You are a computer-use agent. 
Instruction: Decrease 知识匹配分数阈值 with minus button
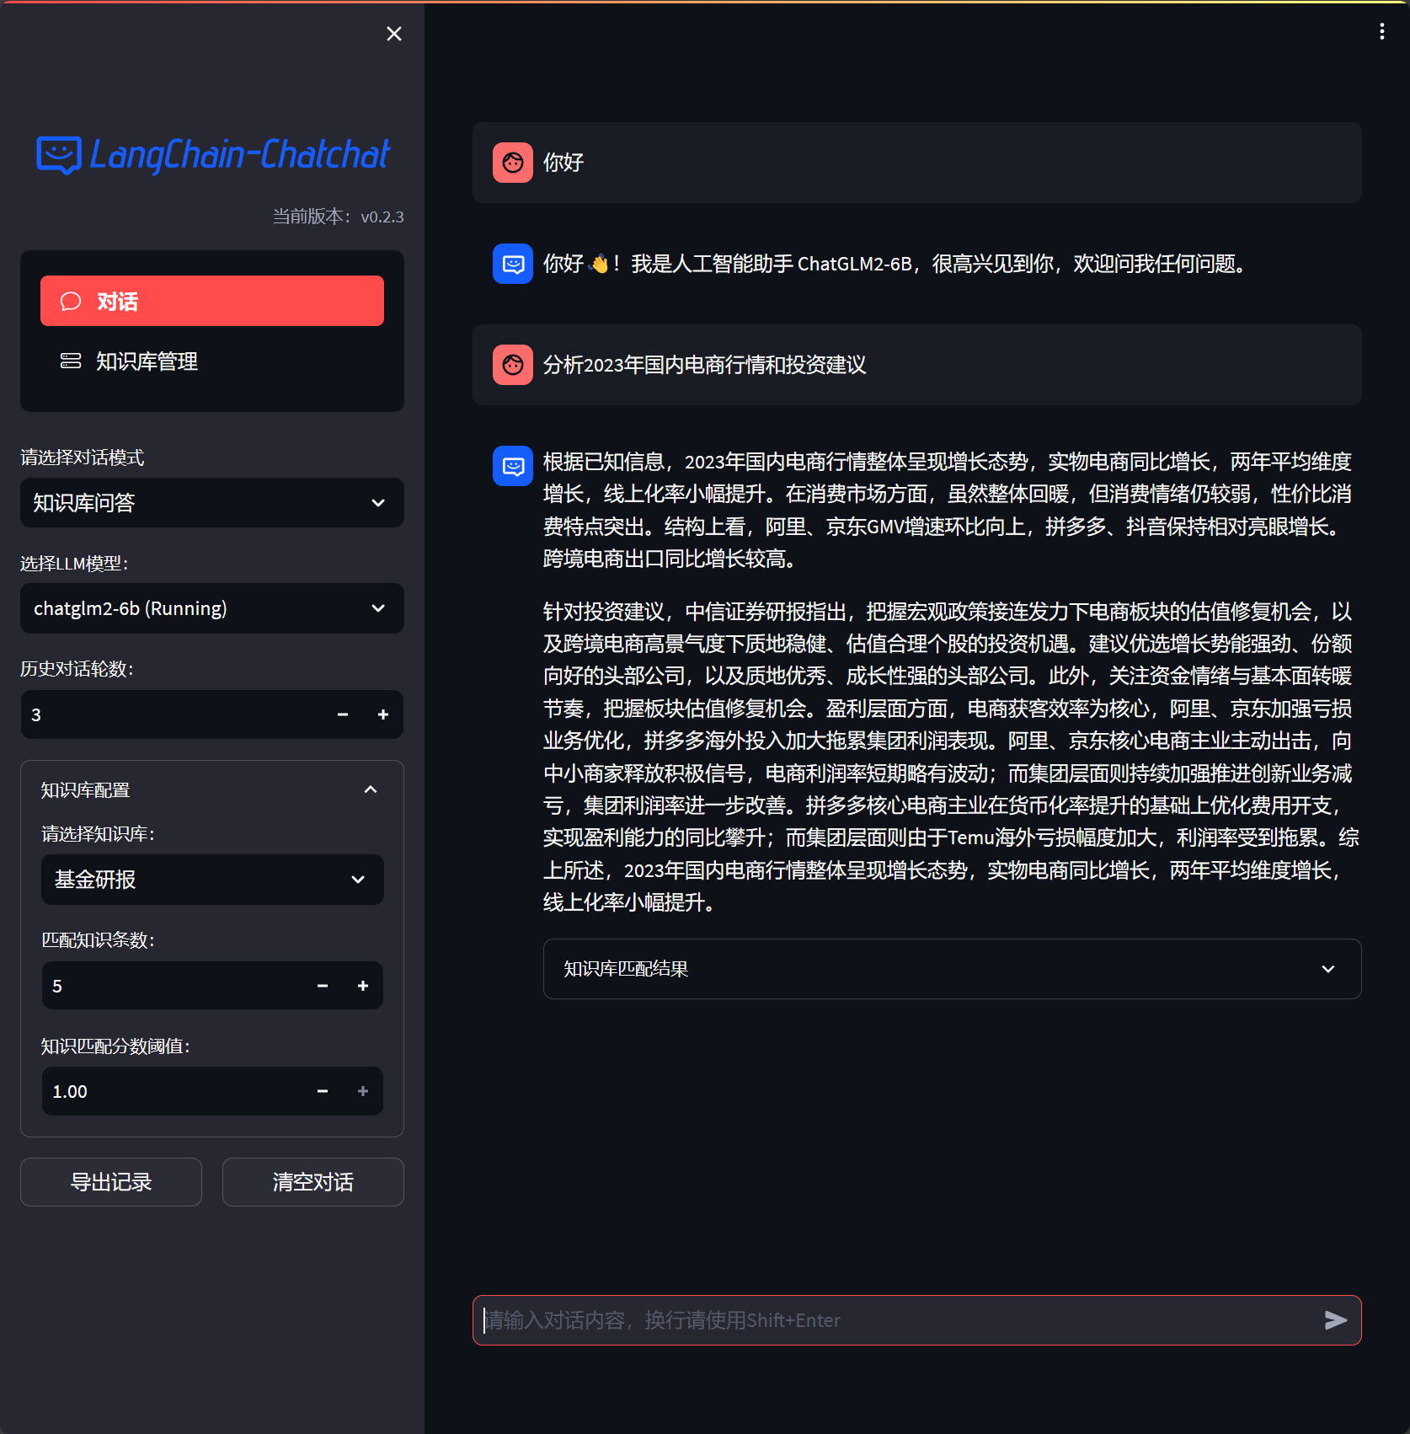click(323, 1091)
